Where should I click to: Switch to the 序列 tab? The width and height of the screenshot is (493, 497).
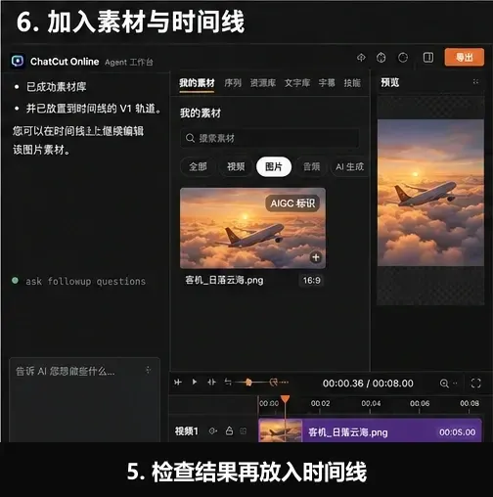pyautogui.click(x=233, y=83)
